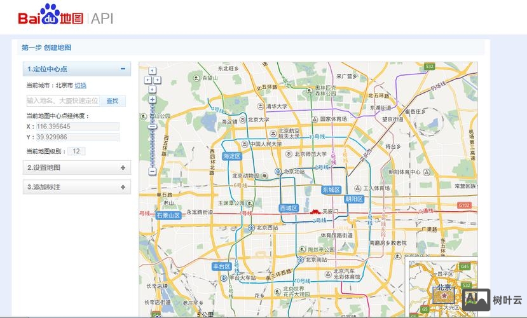Click the 西城区 district label
Image resolution: width=527 pixels, height=318 pixels.
point(289,209)
